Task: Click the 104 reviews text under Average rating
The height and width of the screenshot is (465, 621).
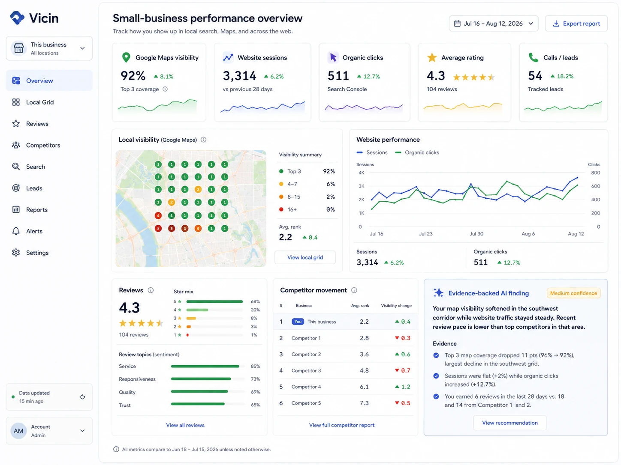Action: pos(442,89)
